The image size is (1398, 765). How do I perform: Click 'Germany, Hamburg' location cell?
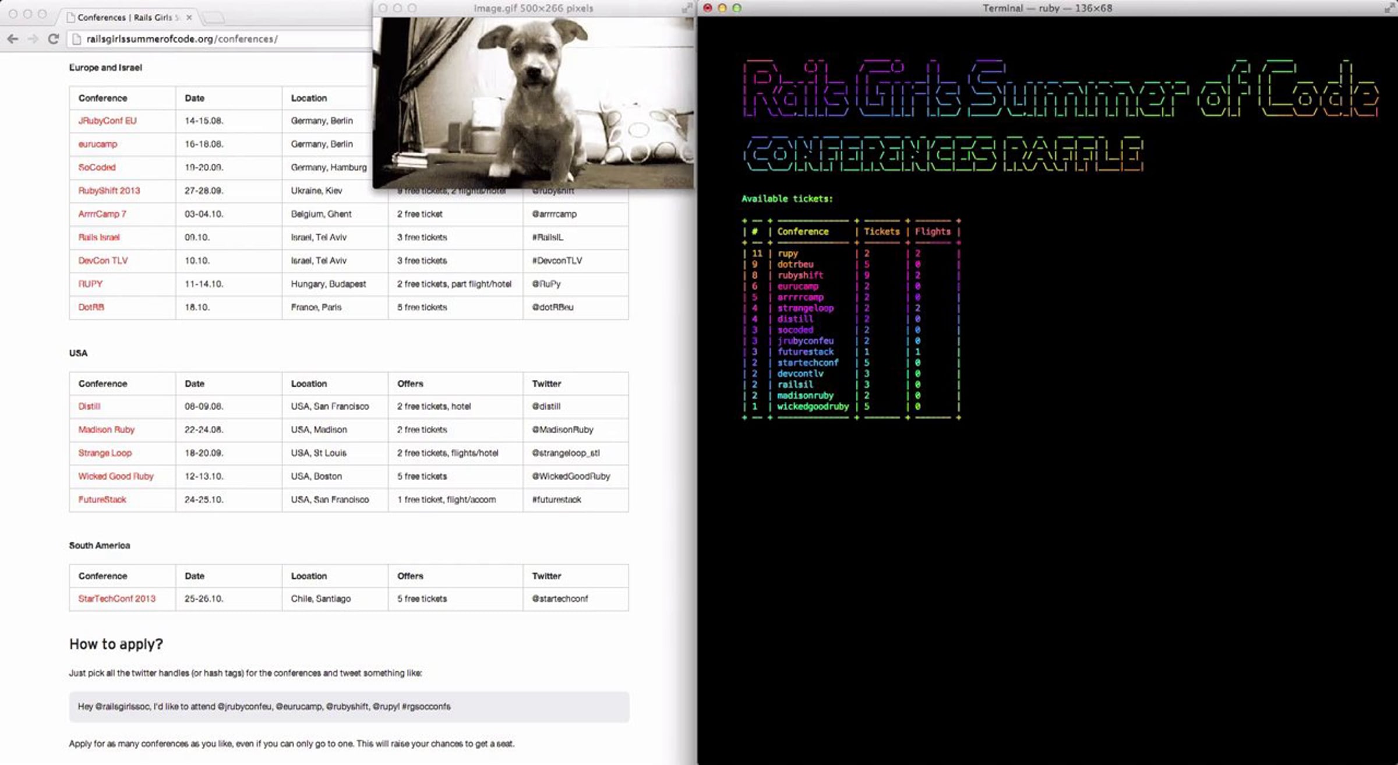[335, 167]
